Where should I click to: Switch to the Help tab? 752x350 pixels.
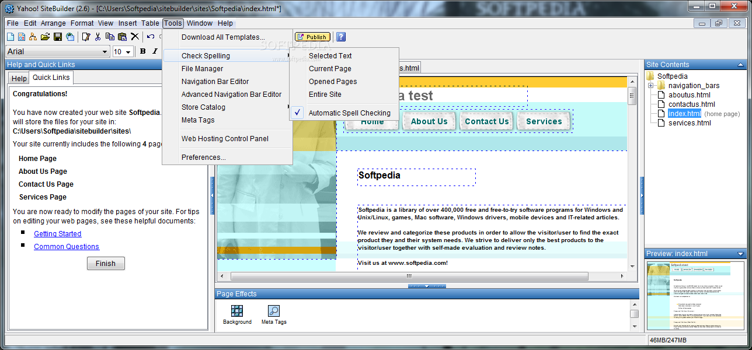tap(19, 78)
